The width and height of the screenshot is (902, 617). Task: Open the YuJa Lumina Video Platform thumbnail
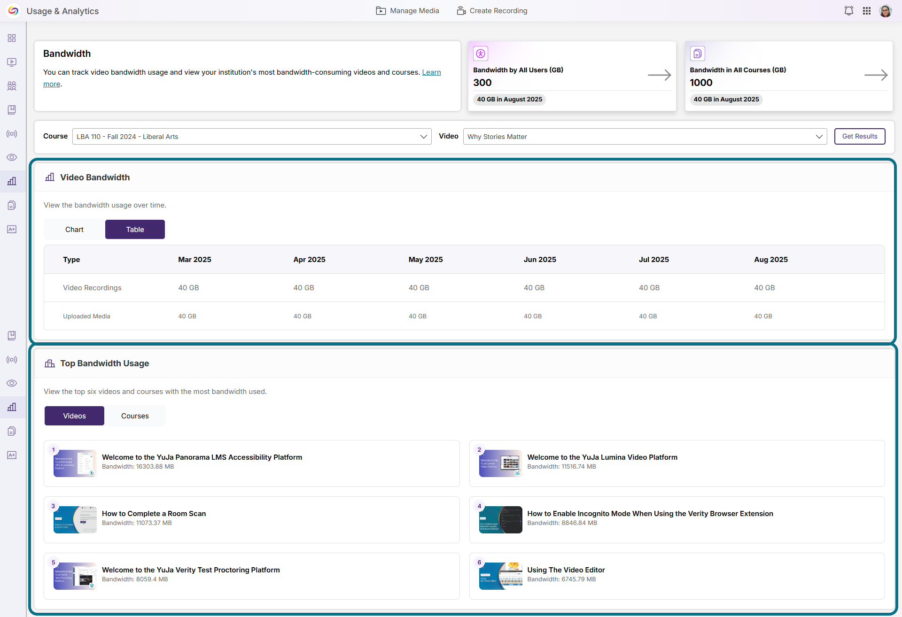(500, 463)
